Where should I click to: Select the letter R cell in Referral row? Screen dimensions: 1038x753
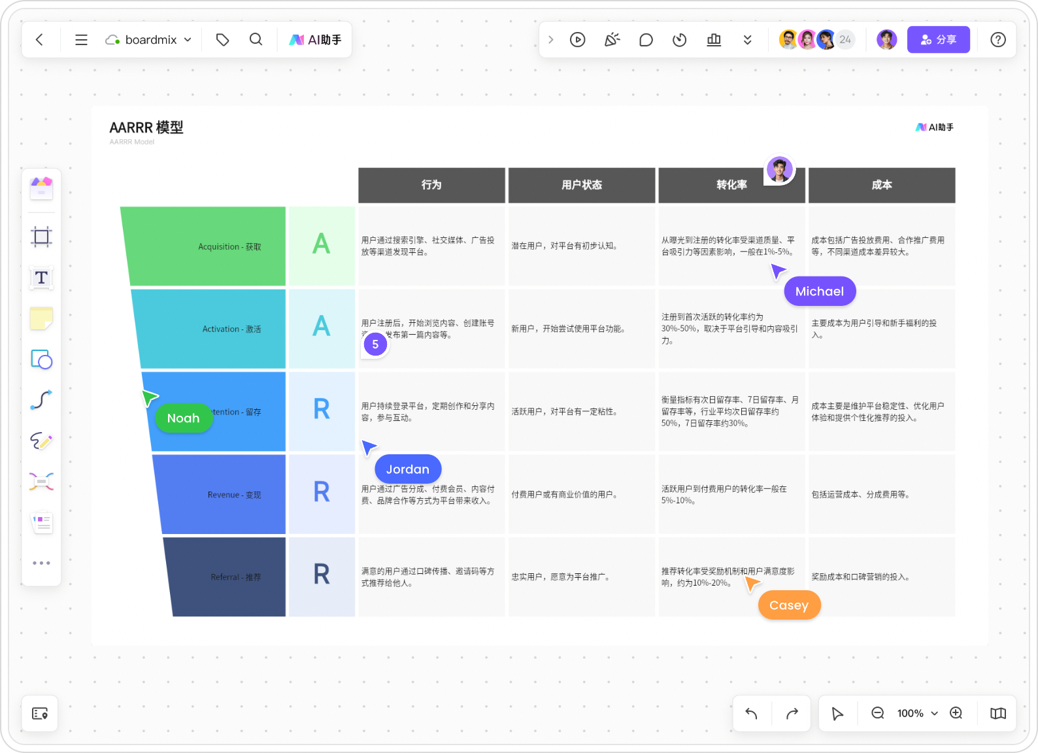(x=322, y=577)
